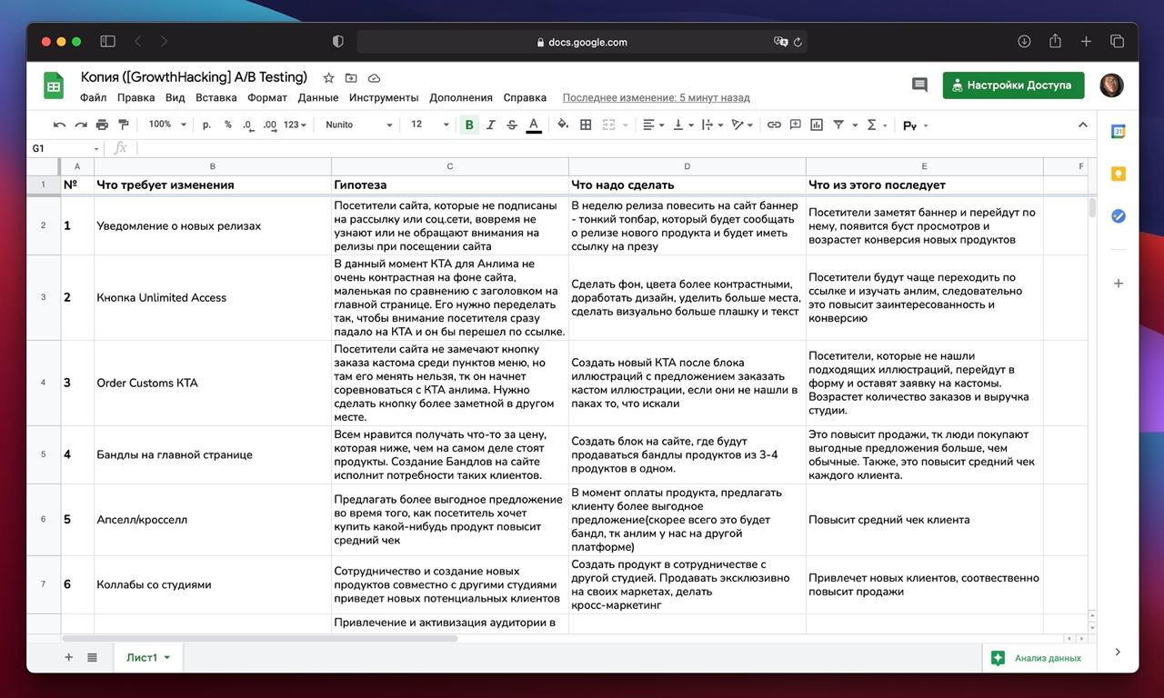Open the zoom 100% dropdown

[167, 125]
